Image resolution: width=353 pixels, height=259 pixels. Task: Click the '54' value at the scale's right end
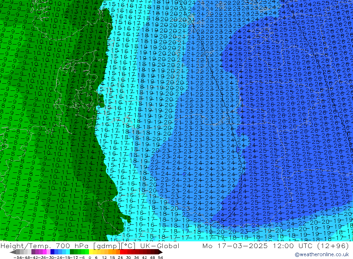(160, 258)
